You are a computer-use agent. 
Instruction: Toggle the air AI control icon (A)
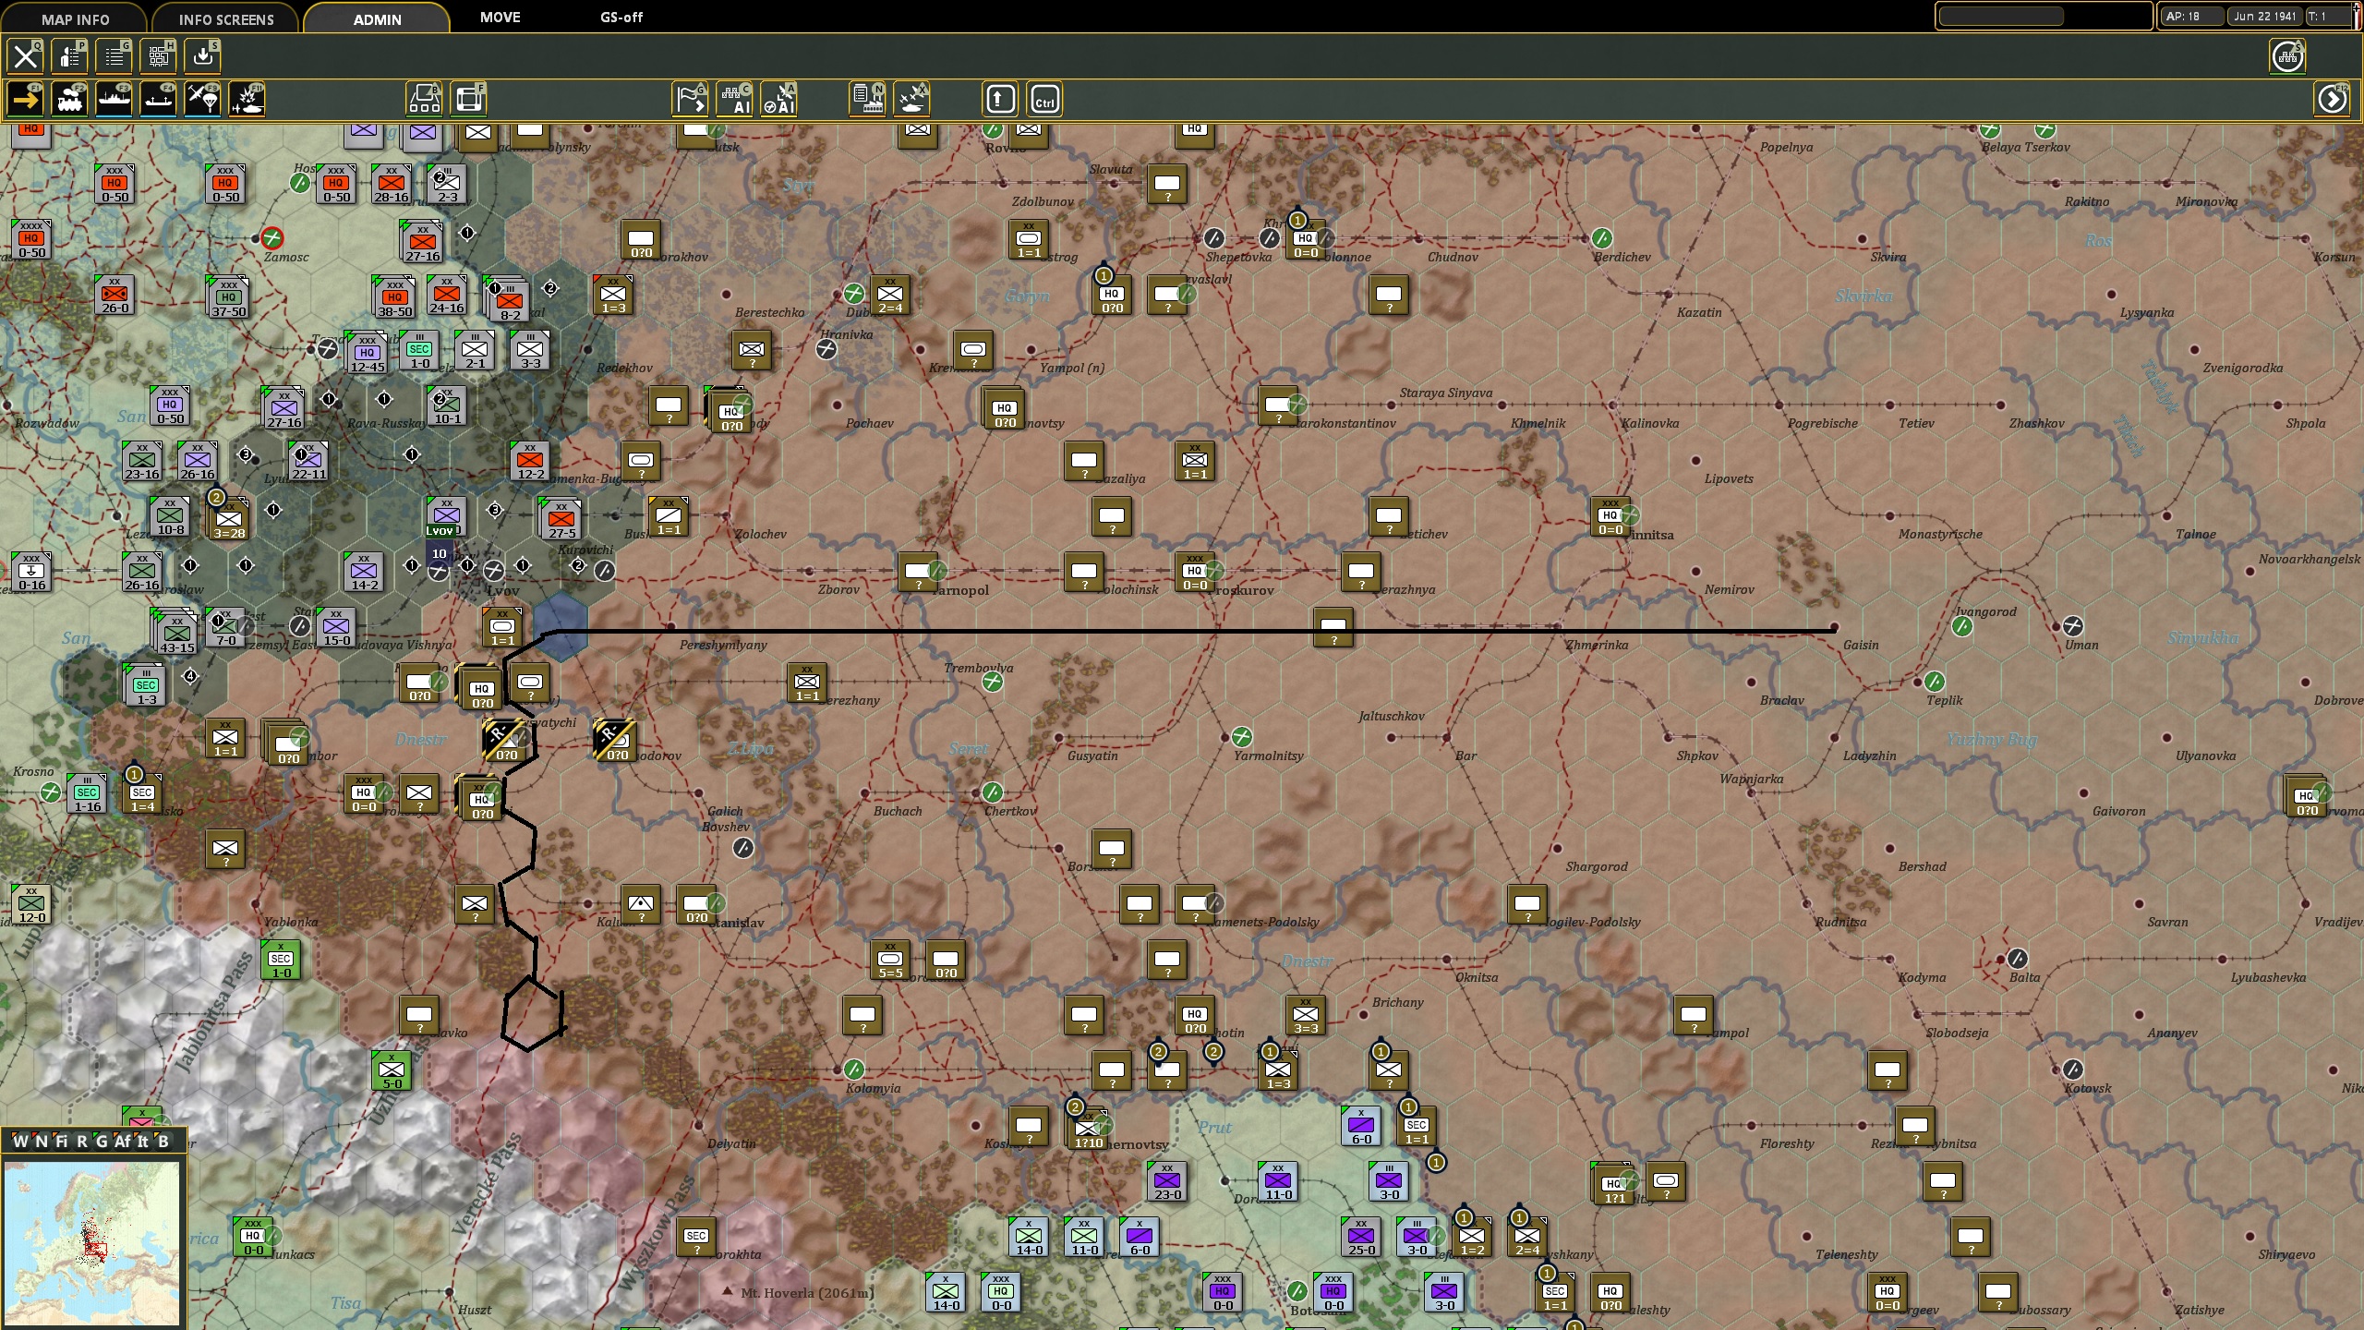coord(779,100)
